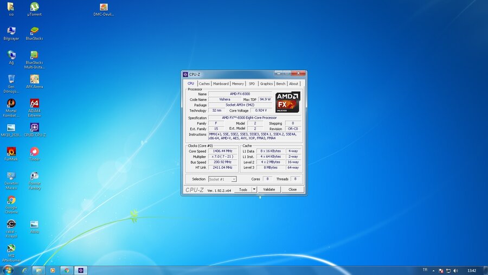Image resolution: width=488 pixels, height=275 pixels.
Task: Select the Google Chrome desktop shortcut
Action: (11, 204)
